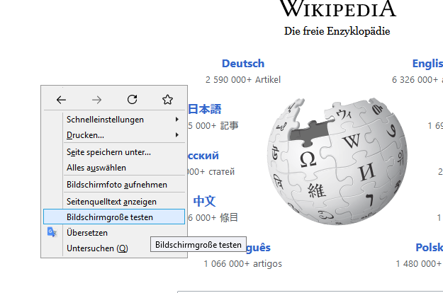Bookmark the page with the star icon
Image resolution: width=443 pixels, height=293 pixels.
click(x=167, y=100)
